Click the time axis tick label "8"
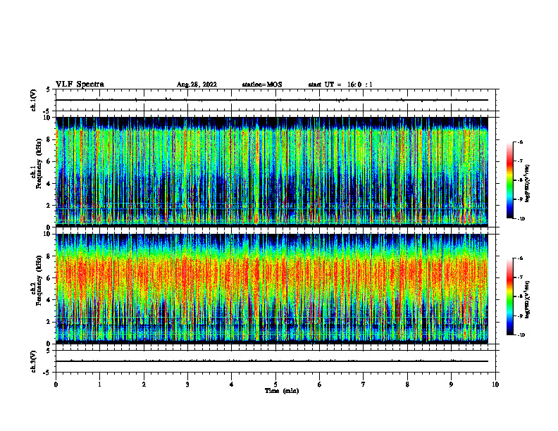 pyautogui.click(x=407, y=385)
